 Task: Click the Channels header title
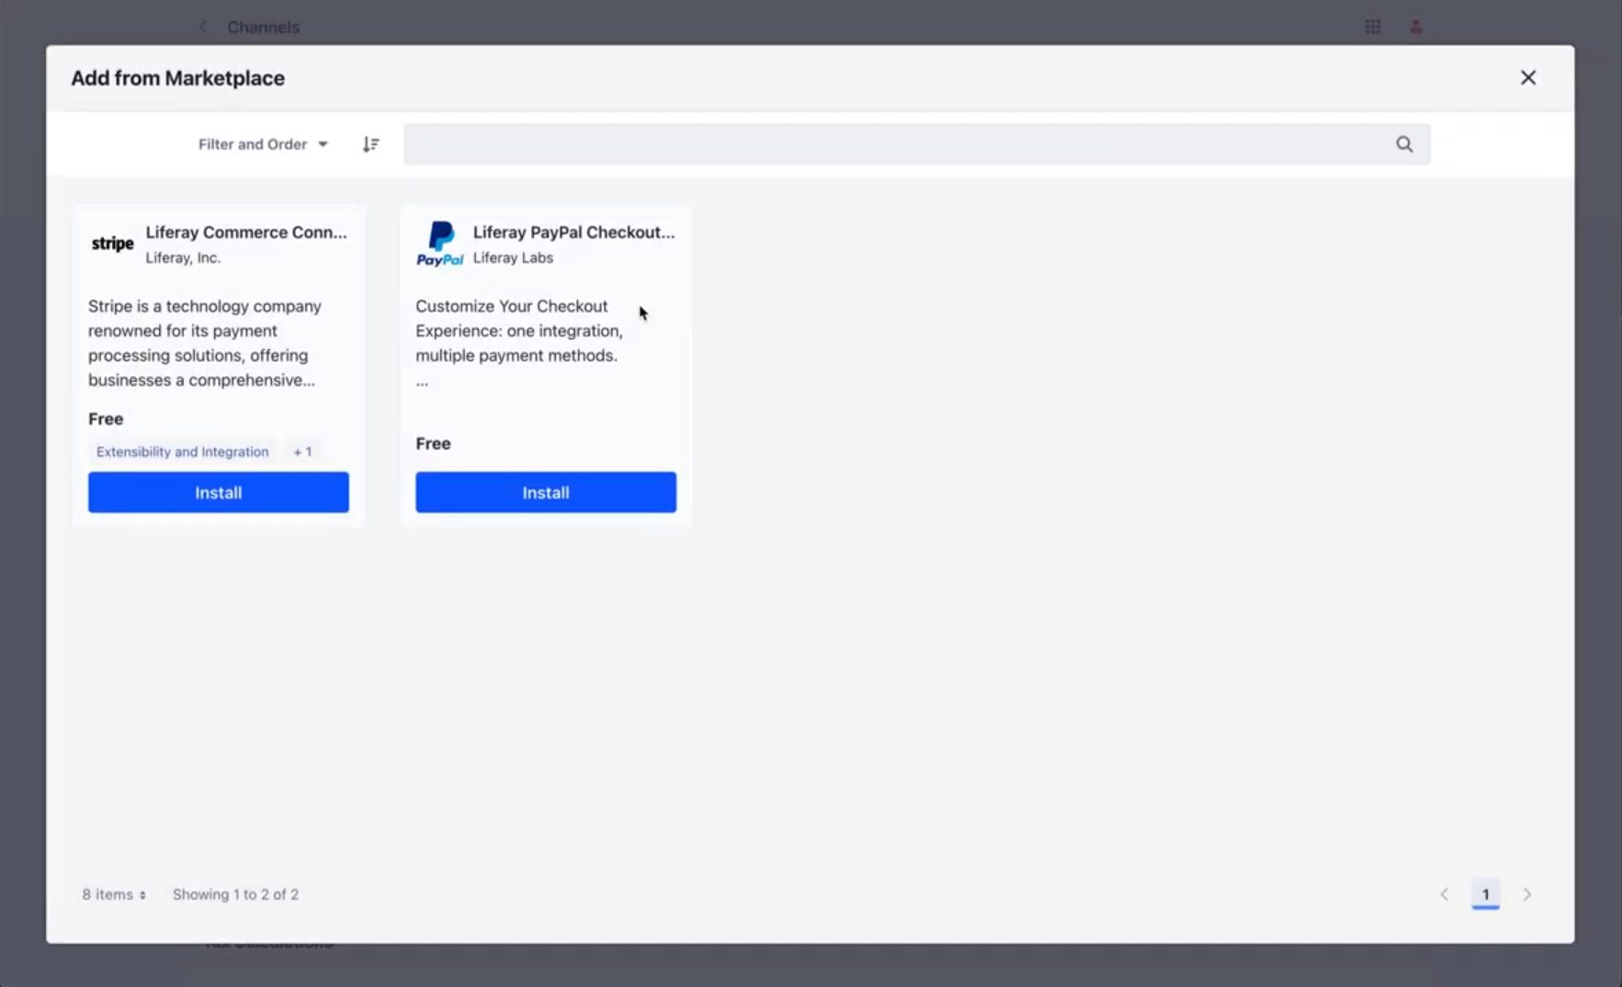pyautogui.click(x=264, y=28)
